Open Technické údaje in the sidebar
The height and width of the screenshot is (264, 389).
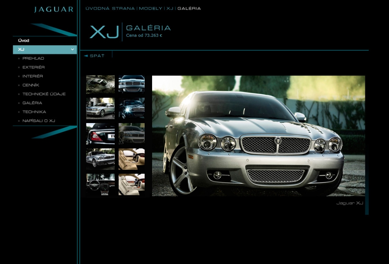(x=44, y=94)
